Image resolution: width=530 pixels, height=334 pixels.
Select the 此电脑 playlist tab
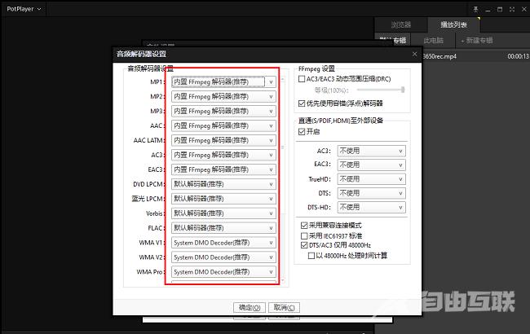434,39
